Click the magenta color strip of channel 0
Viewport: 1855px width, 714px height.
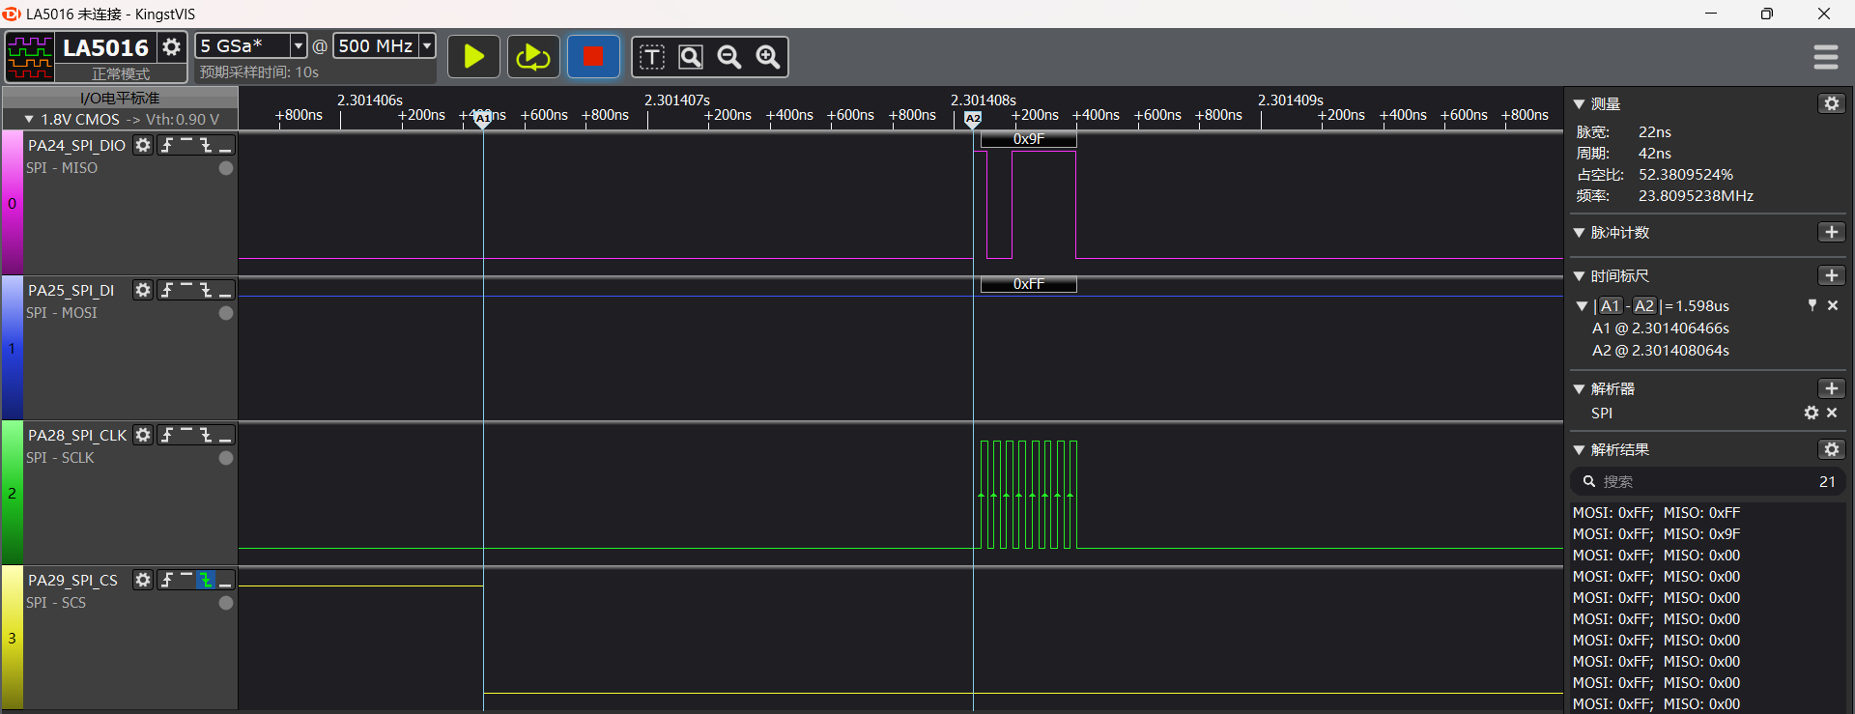point(12,203)
